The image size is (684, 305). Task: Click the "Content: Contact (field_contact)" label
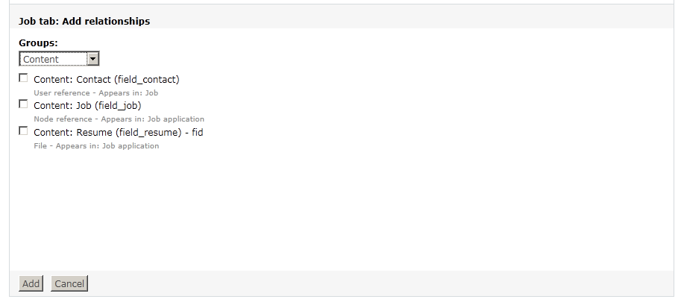click(107, 79)
